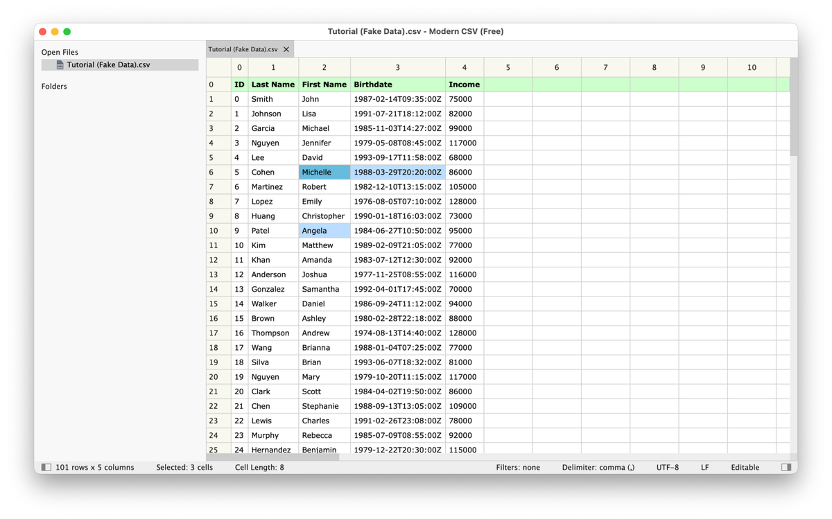Select column header 10
Viewport: 832px width, 519px height.
pyautogui.click(x=752, y=67)
